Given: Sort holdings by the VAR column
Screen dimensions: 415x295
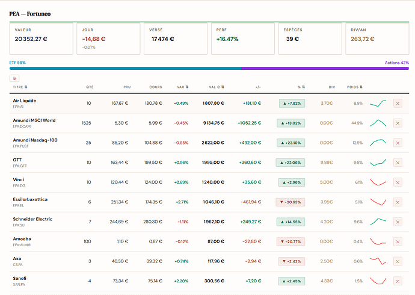Looking at the screenshot, I should [183, 87].
